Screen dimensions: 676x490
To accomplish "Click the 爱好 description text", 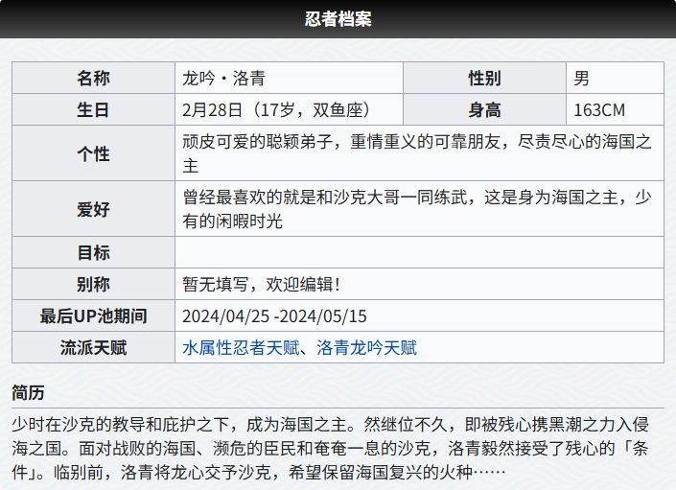I will [417, 208].
